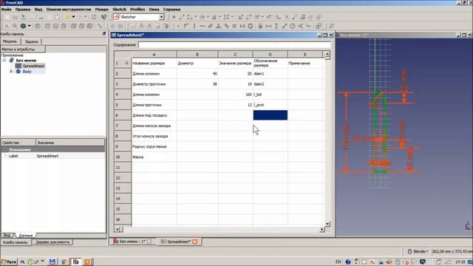The width and height of the screenshot is (473, 266).
Task: Select the horizontal distance constraint icon
Action: 268,27
